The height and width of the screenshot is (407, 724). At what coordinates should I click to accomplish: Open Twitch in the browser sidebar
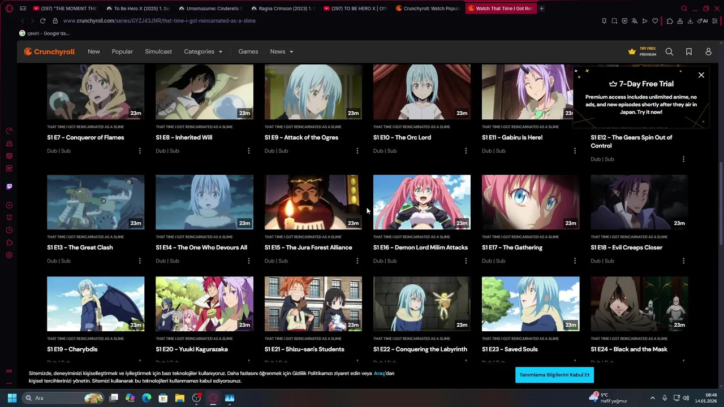9,187
